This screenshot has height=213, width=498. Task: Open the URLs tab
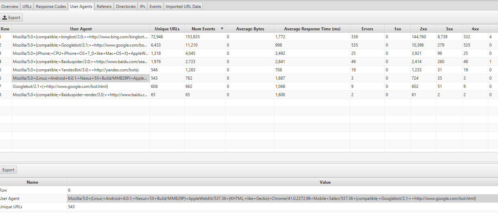(x=27, y=6)
